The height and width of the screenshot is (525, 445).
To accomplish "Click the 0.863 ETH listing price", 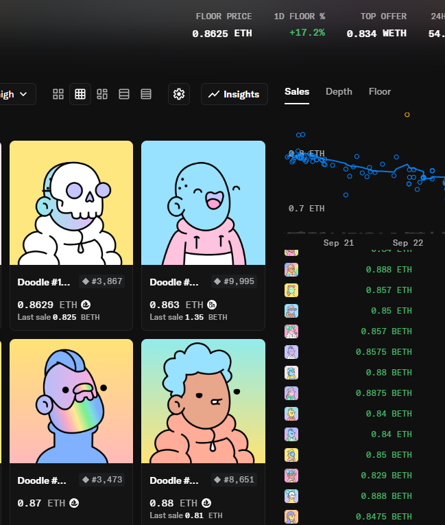I will [x=176, y=305].
